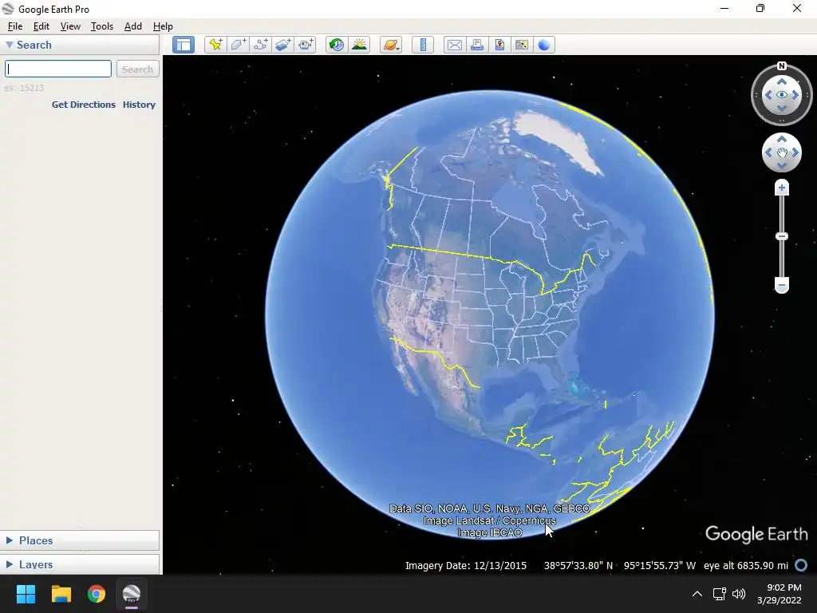Add an image overlay
This screenshot has width=817, height=613.
click(x=283, y=45)
